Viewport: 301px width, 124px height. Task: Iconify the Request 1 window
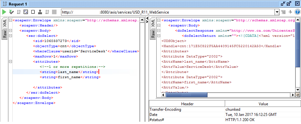coord(283,4)
